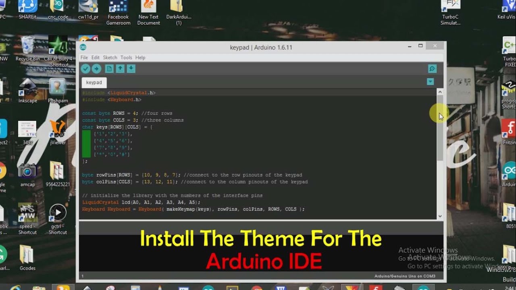Click the 'const byte ROWS = 4' line

[x=127, y=113]
